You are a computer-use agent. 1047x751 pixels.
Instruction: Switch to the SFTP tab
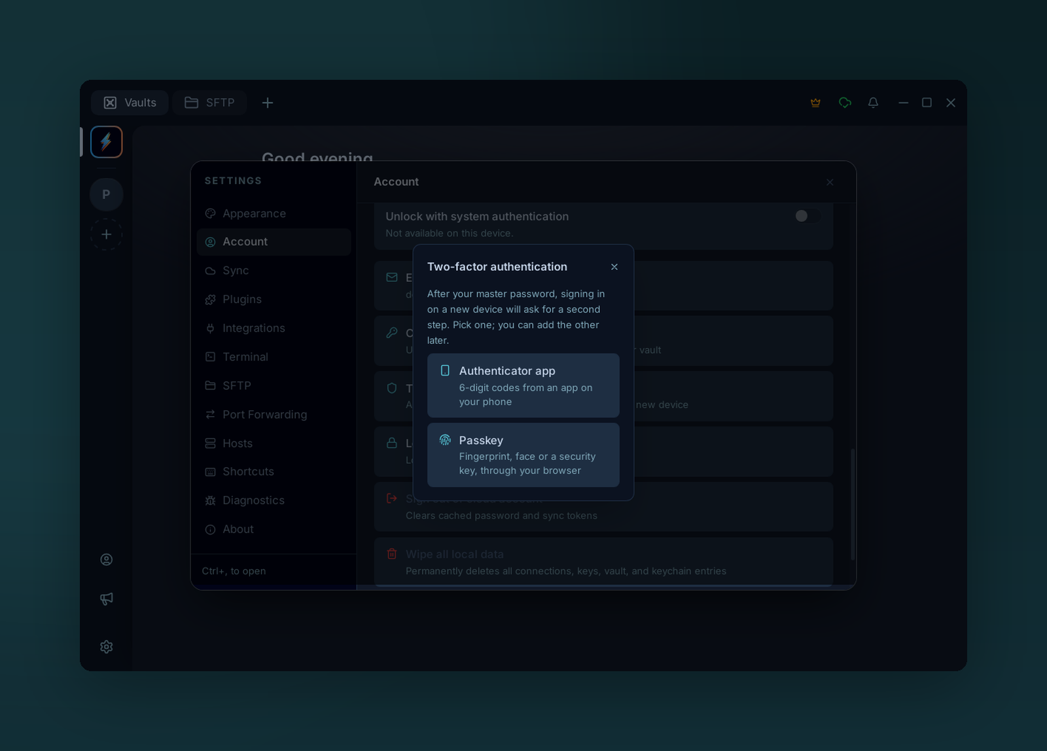(209, 103)
